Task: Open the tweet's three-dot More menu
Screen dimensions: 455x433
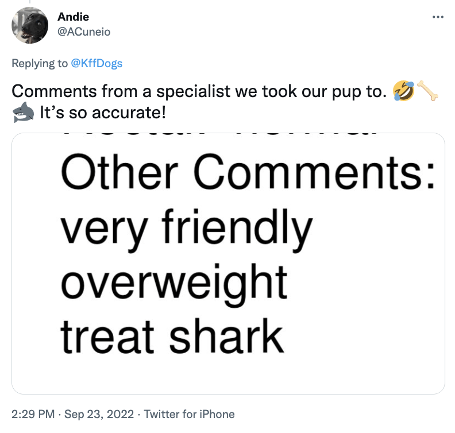Action: pyautogui.click(x=438, y=17)
